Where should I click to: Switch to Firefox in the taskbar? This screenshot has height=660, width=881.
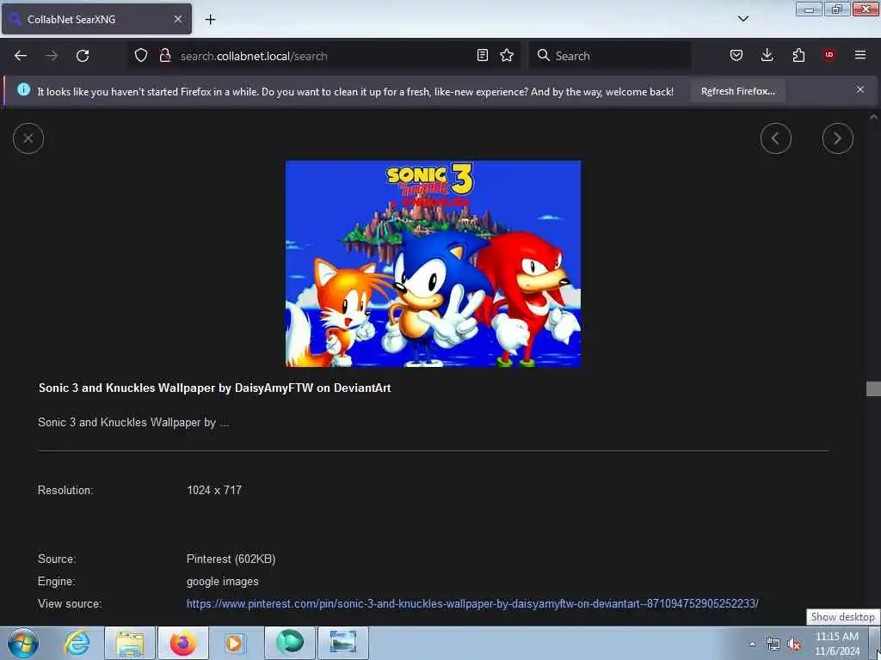click(x=183, y=643)
